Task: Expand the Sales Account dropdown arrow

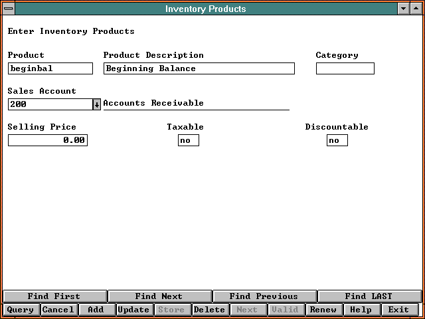Action: pos(96,104)
